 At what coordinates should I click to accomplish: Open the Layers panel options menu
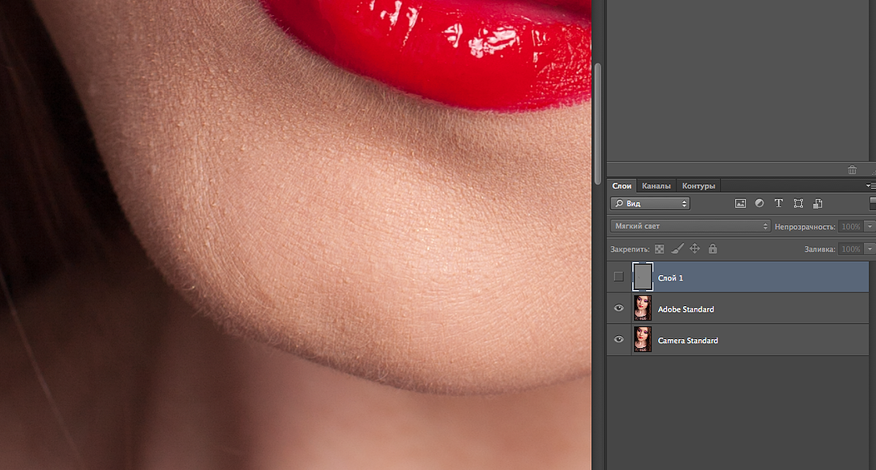coord(870,186)
